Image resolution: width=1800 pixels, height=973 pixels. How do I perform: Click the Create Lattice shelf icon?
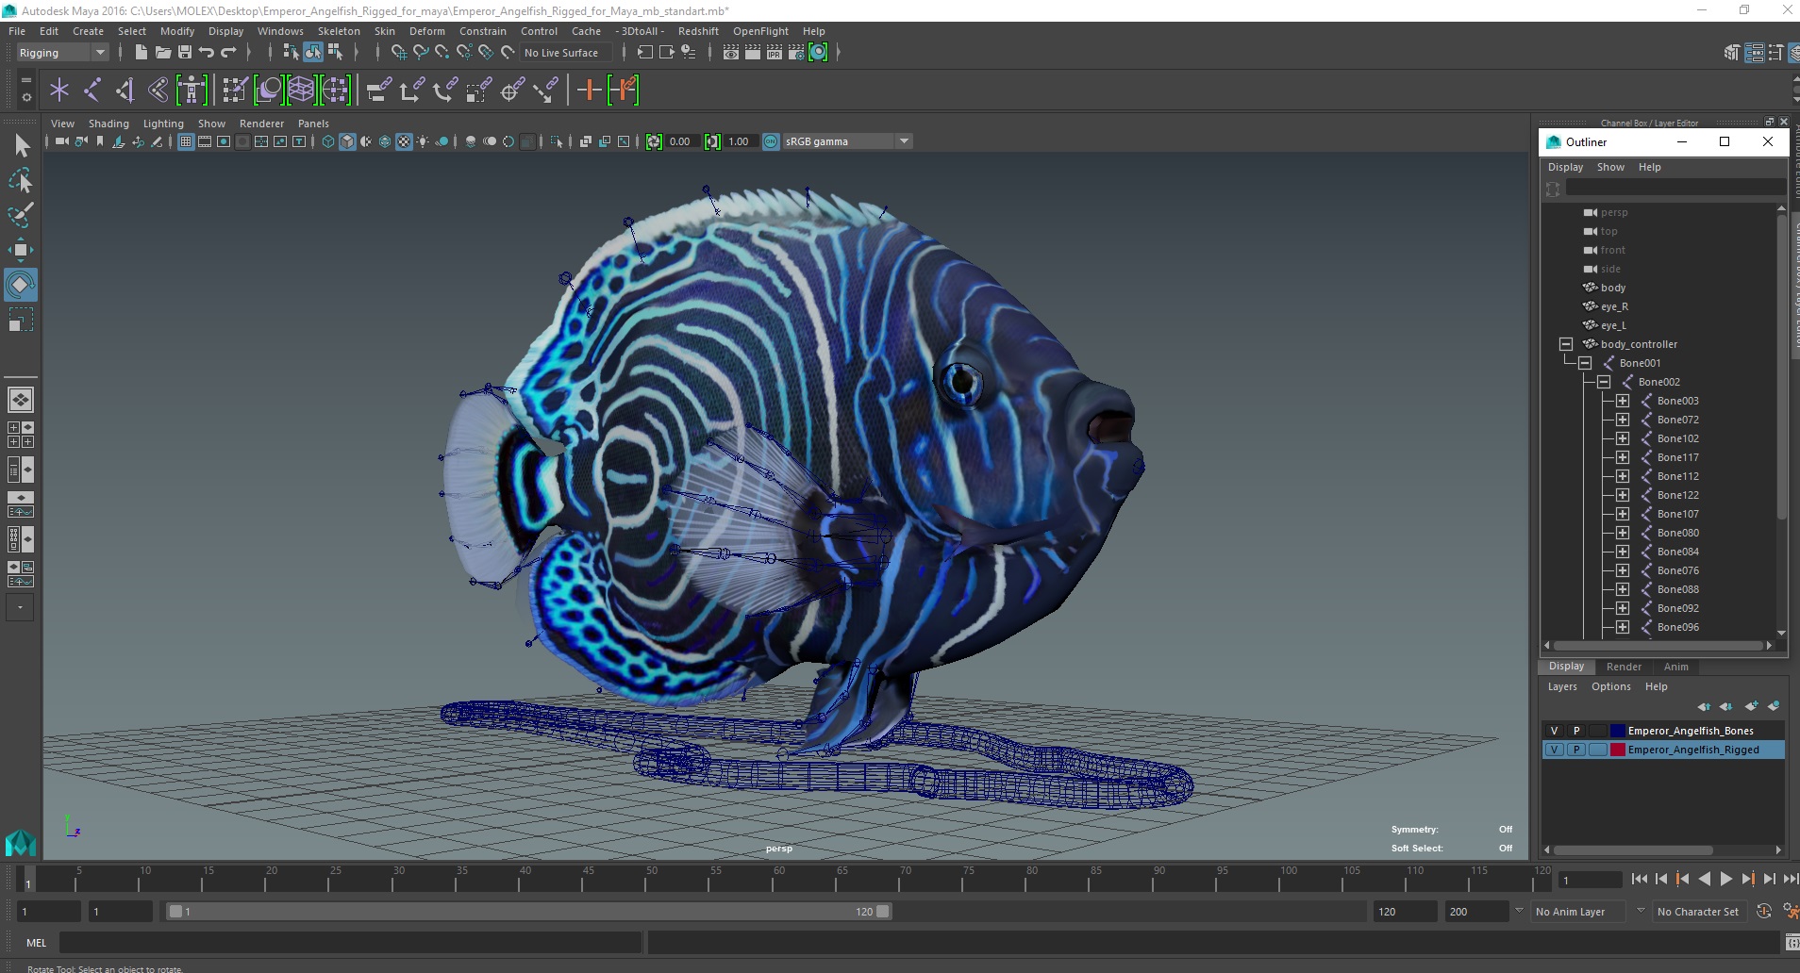pos(301,91)
